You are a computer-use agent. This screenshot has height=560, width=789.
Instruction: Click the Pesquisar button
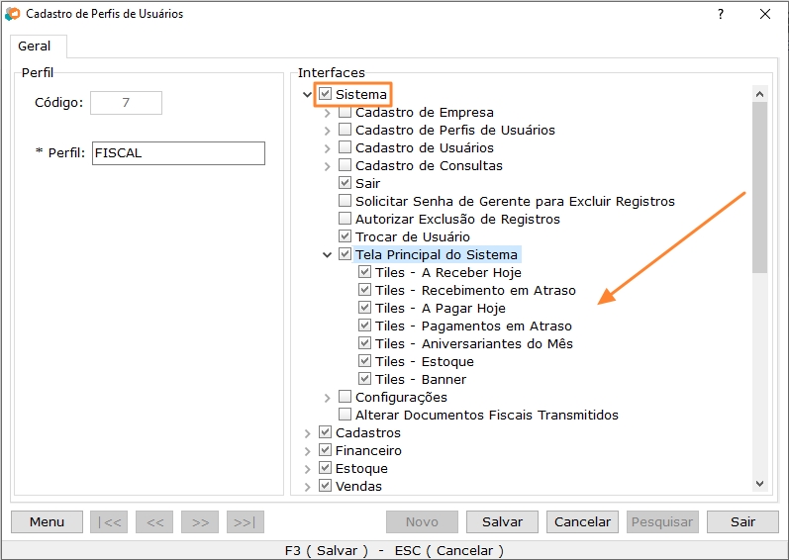point(662,521)
